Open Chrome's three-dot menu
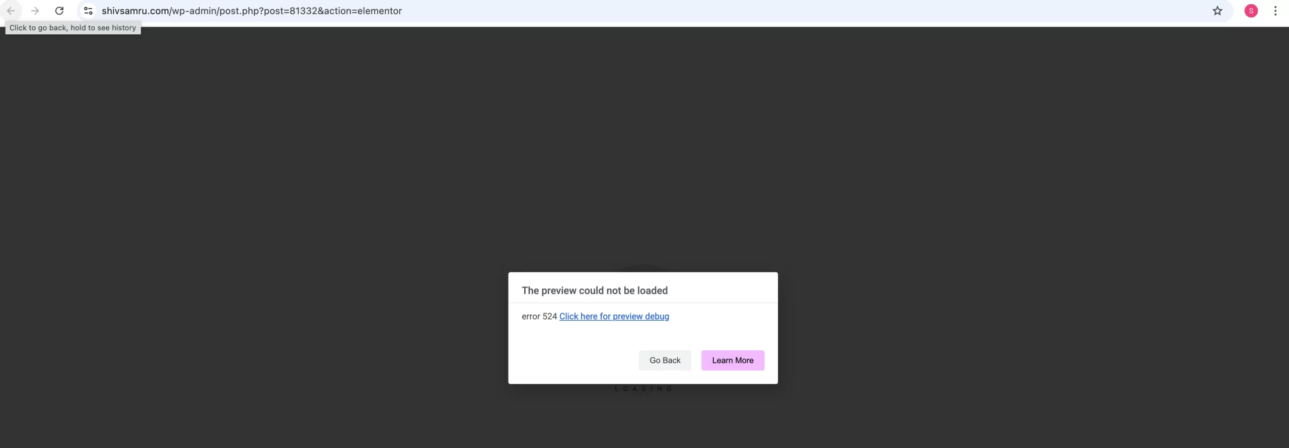Viewport: 1289px width, 448px height. (x=1275, y=11)
